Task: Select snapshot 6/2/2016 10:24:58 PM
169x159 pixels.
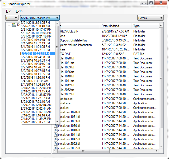Action: [37, 60]
